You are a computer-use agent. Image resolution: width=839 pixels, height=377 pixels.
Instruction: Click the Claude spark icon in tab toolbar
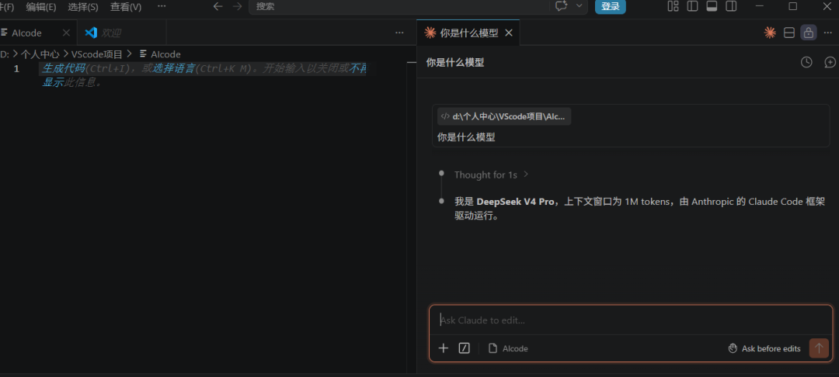pyautogui.click(x=769, y=33)
